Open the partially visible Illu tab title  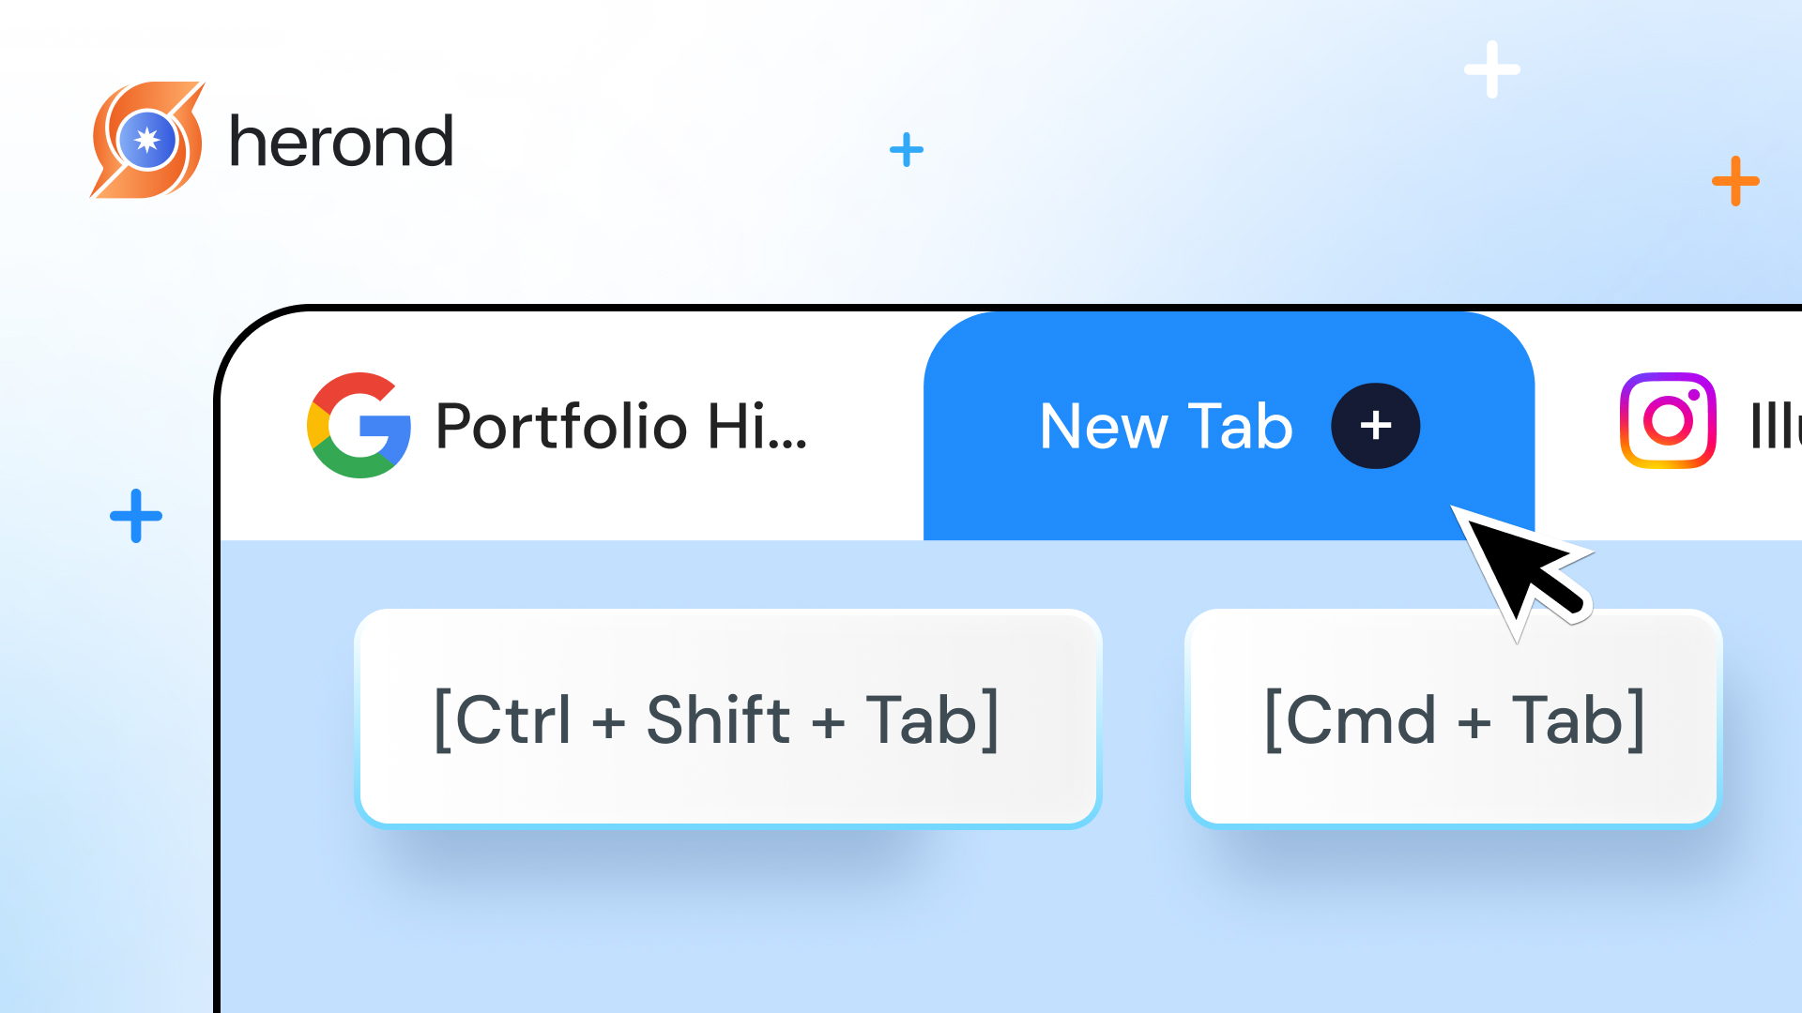(1774, 427)
